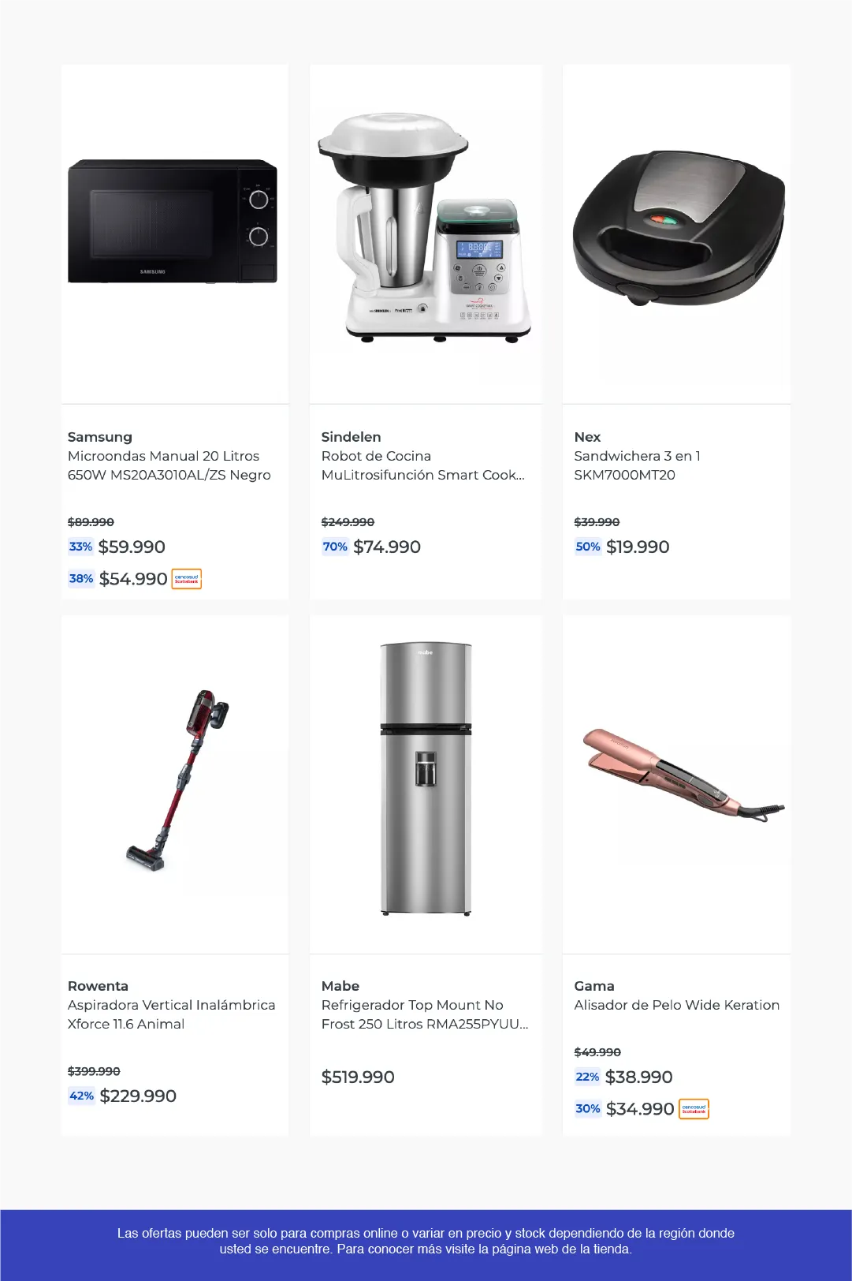Open Sandwichera 3 en 1 title link
The width and height of the screenshot is (852, 1281).
coord(637,465)
